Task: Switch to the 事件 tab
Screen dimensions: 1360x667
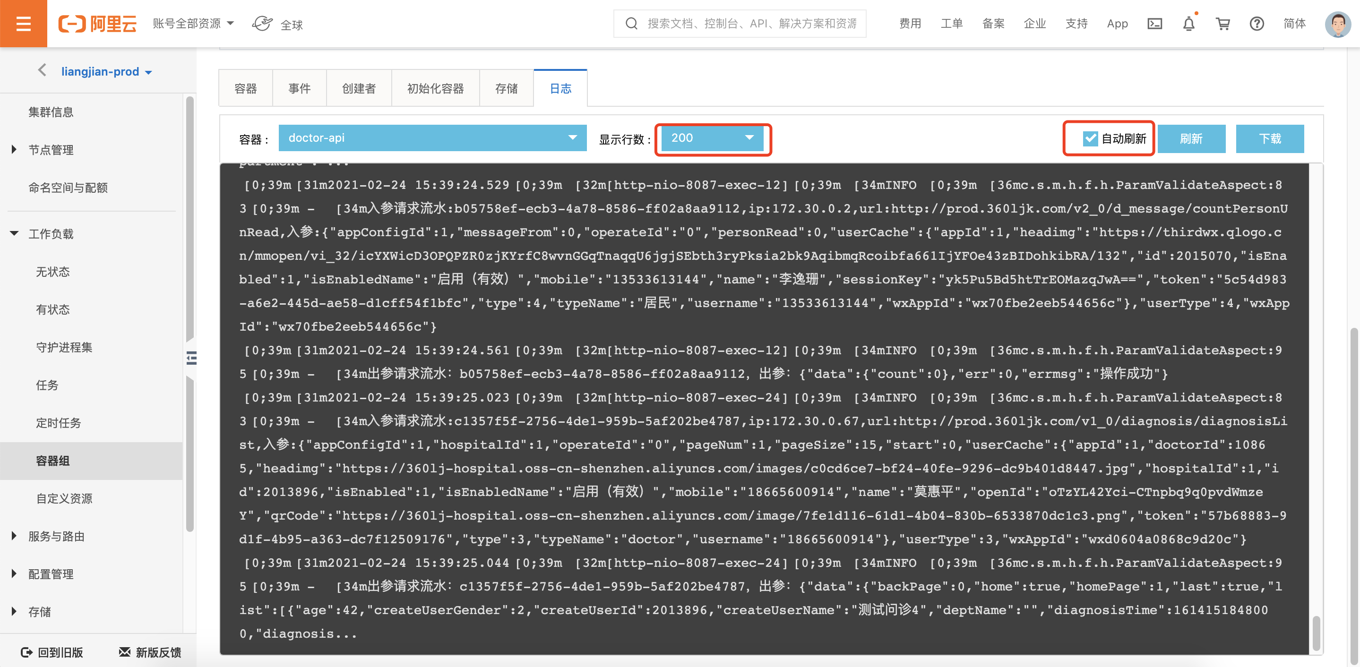Action: click(x=299, y=89)
